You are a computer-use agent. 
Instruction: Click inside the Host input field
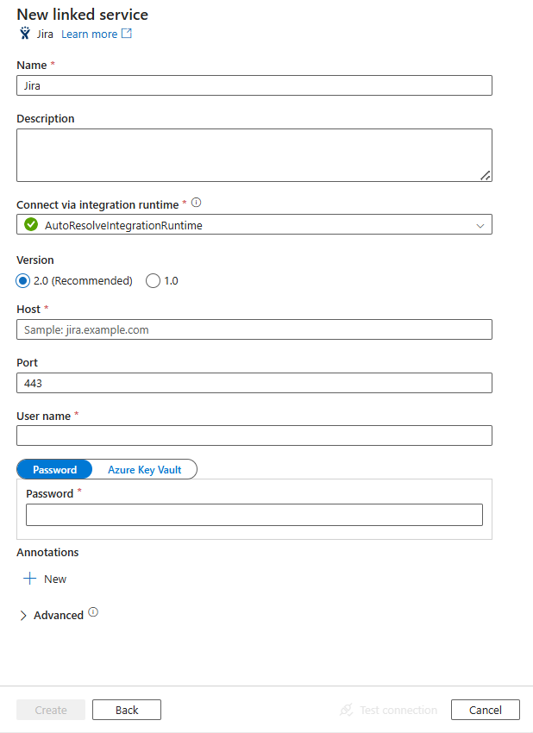click(x=254, y=329)
